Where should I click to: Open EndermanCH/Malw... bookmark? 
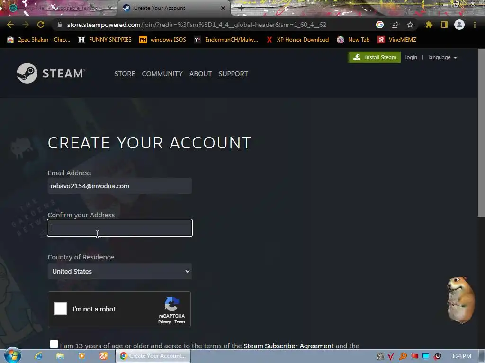(226, 40)
